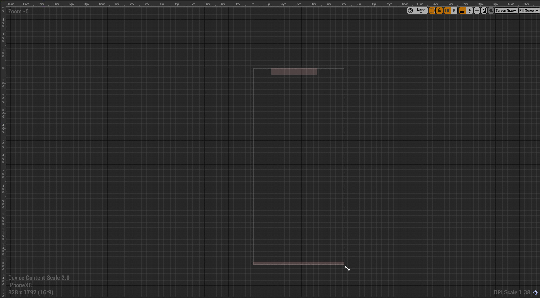Click the 828 x 1792 (16:9) resolution text
The image size is (540, 298).
click(31, 292)
